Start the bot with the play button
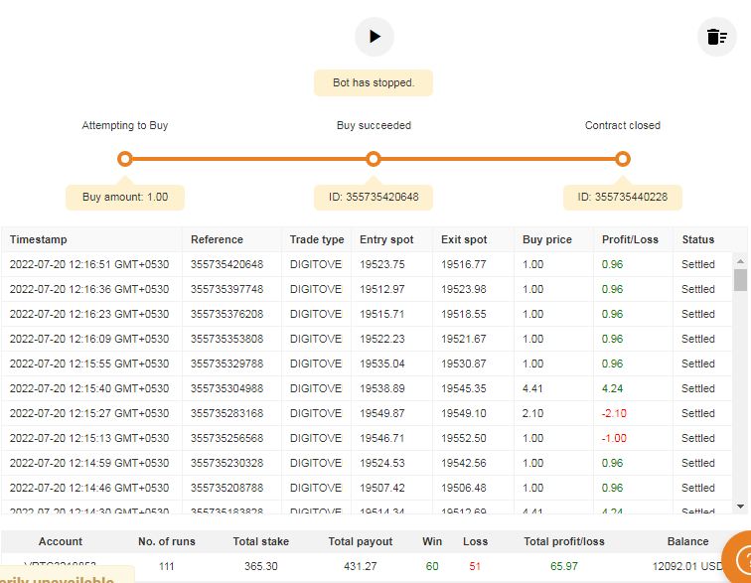The image size is (751, 583). pyautogui.click(x=375, y=37)
